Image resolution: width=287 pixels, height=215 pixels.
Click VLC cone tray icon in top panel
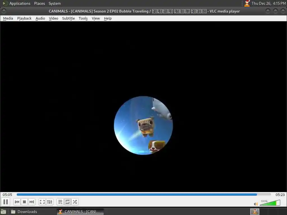pyautogui.click(x=247, y=3)
